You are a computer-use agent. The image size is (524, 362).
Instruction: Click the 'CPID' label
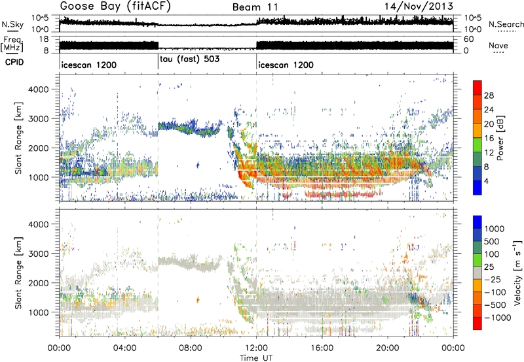14,62
